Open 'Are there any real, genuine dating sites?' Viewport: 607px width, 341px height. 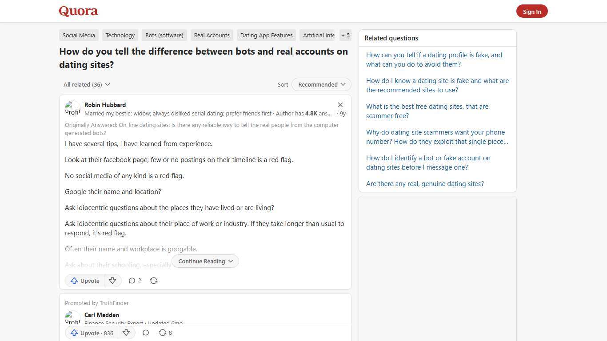[425, 183]
